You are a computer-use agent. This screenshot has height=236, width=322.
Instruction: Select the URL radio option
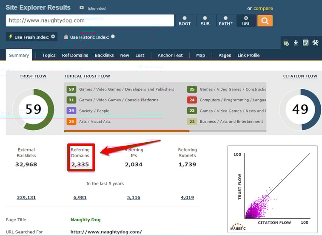click(x=246, y=18)
